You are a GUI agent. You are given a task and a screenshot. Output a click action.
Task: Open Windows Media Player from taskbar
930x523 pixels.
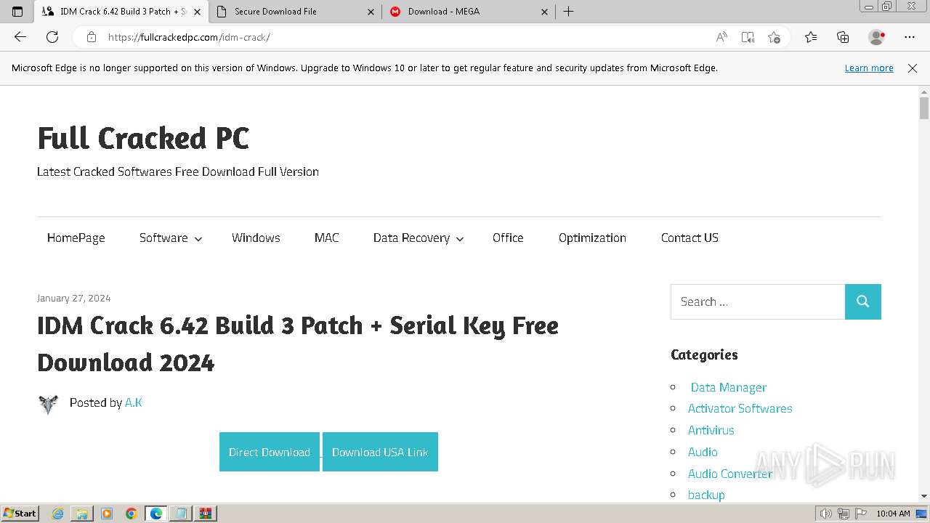coord(107,514)
